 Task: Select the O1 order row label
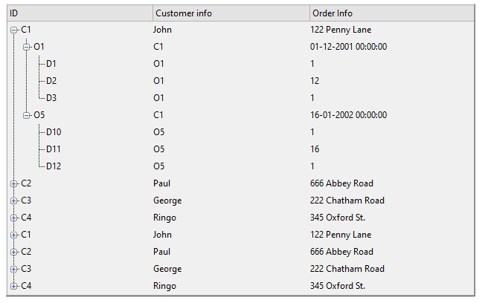pos(39,47)
